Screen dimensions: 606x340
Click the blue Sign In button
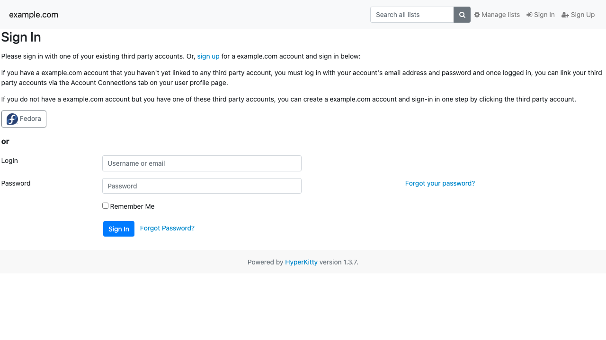click(119, 229)
